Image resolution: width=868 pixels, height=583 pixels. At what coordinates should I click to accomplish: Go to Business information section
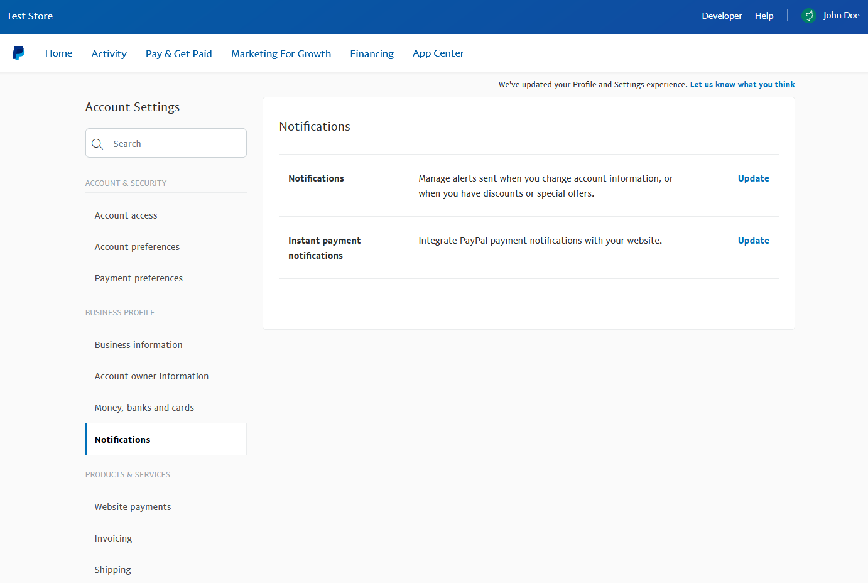138,345
